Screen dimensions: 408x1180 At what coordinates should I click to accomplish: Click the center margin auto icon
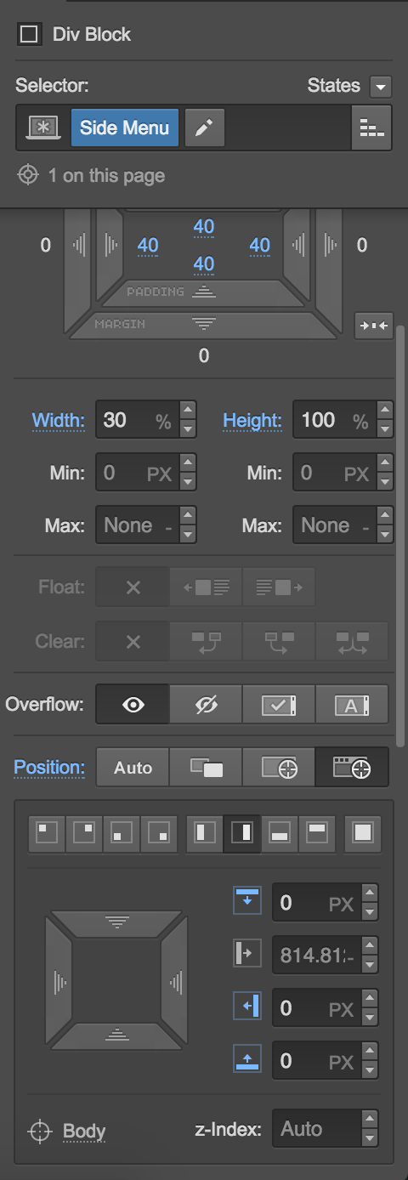(x=374, y=326)
